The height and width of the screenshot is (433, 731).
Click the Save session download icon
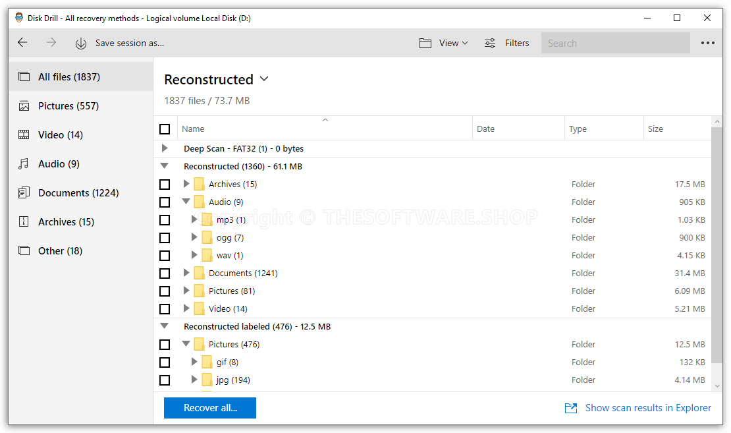click(81, 43)
